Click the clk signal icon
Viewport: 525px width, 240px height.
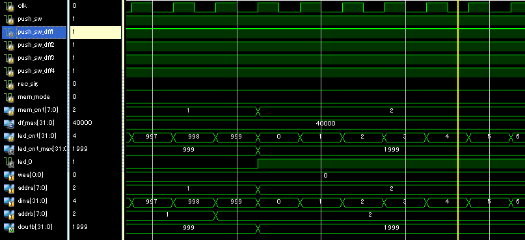point(8,7)
